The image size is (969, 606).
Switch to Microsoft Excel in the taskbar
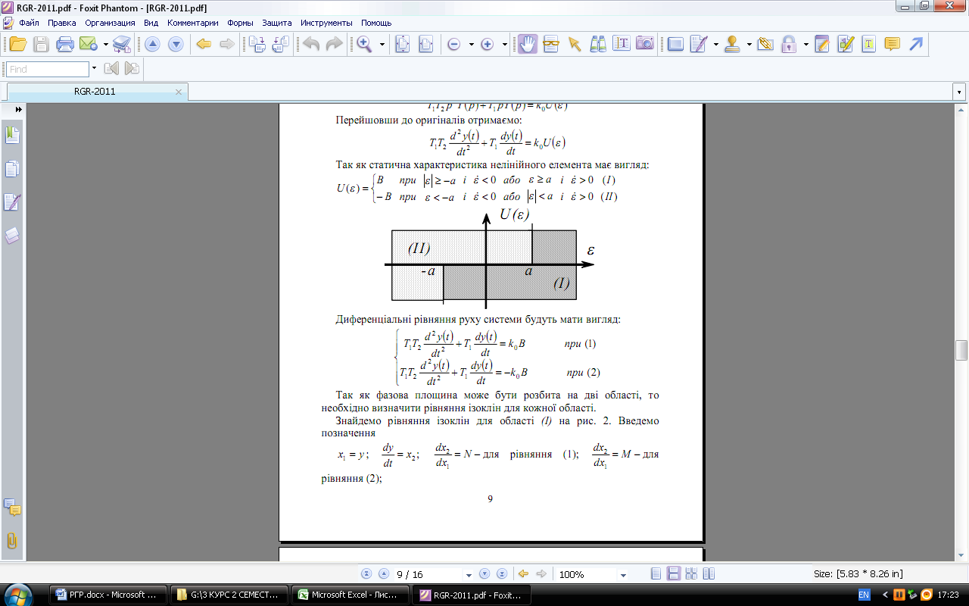point(350,595)
